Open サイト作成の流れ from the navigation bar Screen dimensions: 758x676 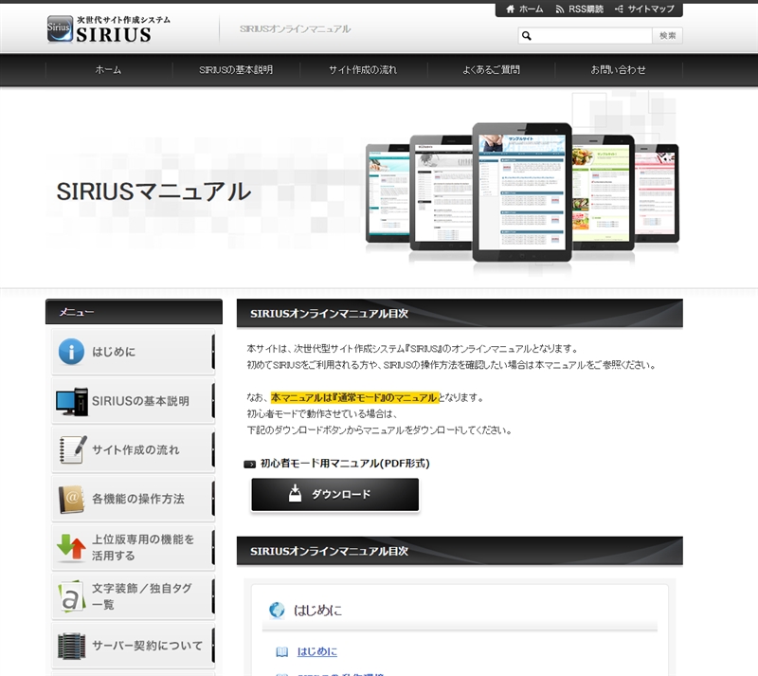click(363, 70)
